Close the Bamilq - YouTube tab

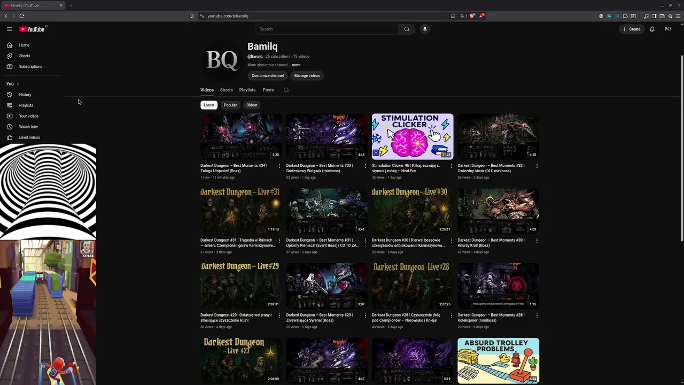coord(61,5)
